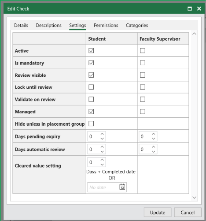206x221 pixels.
Task: Decrease Cleared value setting days
Action: (102, 165)
